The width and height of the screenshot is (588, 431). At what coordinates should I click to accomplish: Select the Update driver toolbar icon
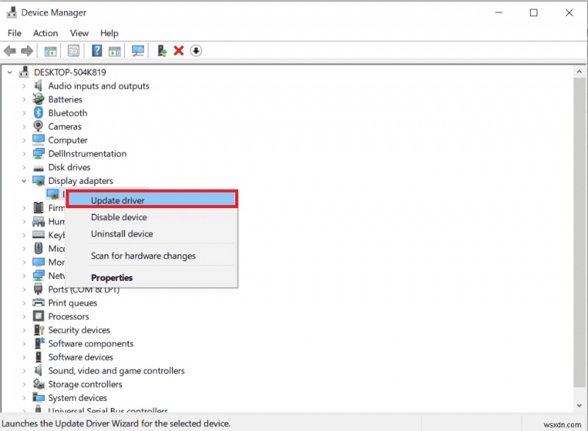[162, 51]
